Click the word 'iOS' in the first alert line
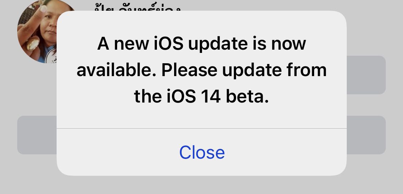 pyautogui.click(x=169, y=44)
